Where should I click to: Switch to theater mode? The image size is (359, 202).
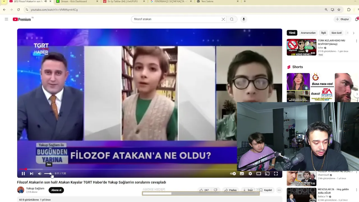coord(259,174)
